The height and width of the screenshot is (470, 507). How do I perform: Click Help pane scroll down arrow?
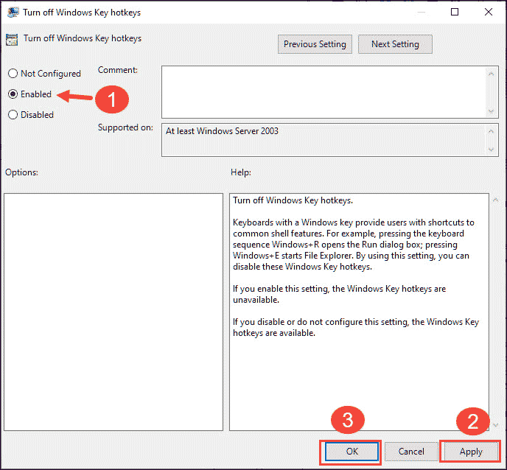(x=496, y=425)
